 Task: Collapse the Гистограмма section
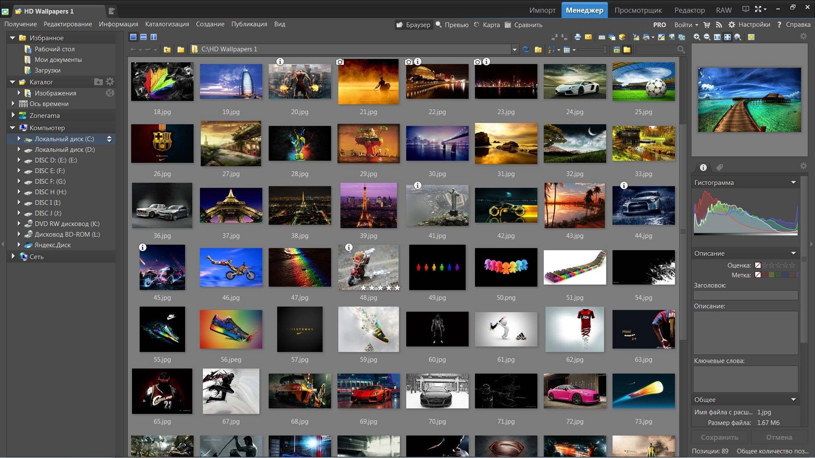click(793, 182)
